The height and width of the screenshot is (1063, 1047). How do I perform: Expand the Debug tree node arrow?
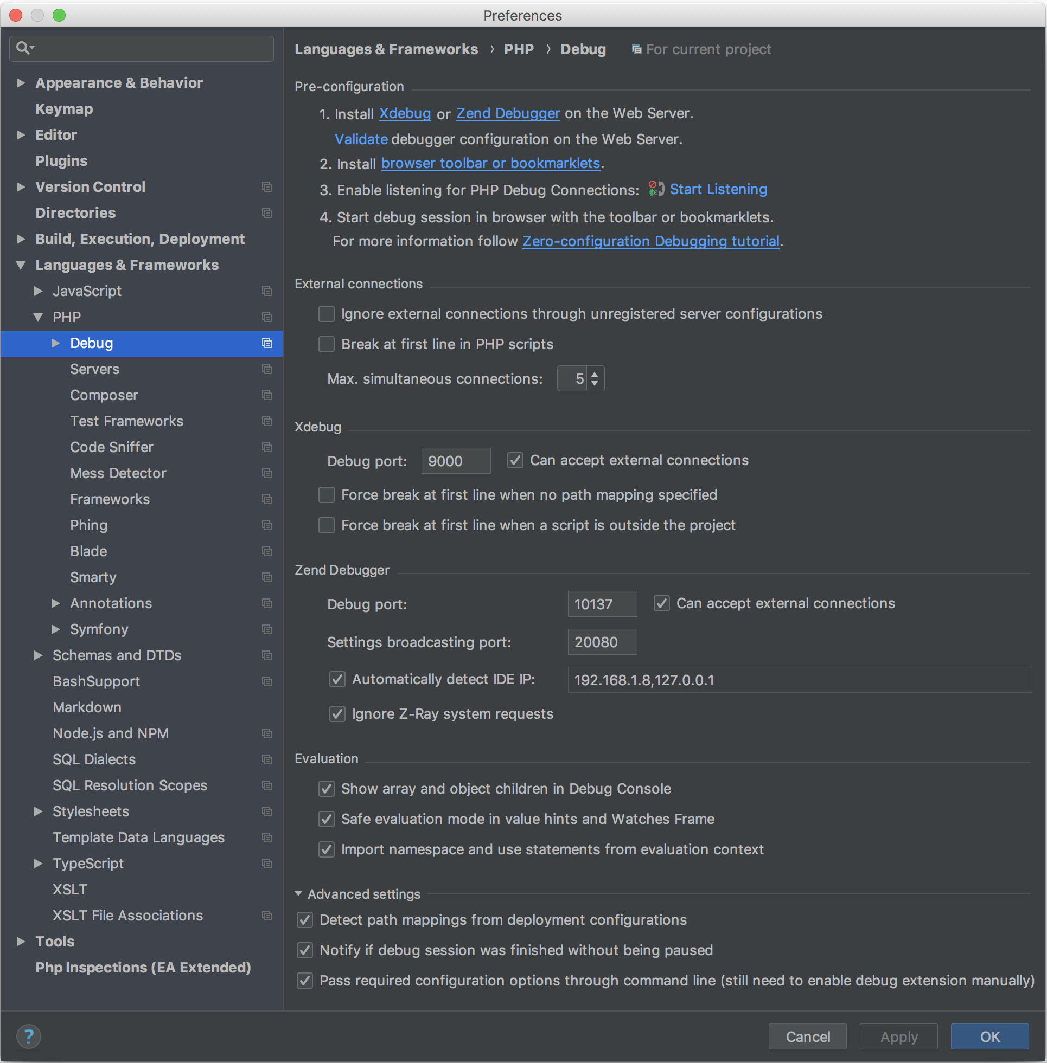coord(55,343)
